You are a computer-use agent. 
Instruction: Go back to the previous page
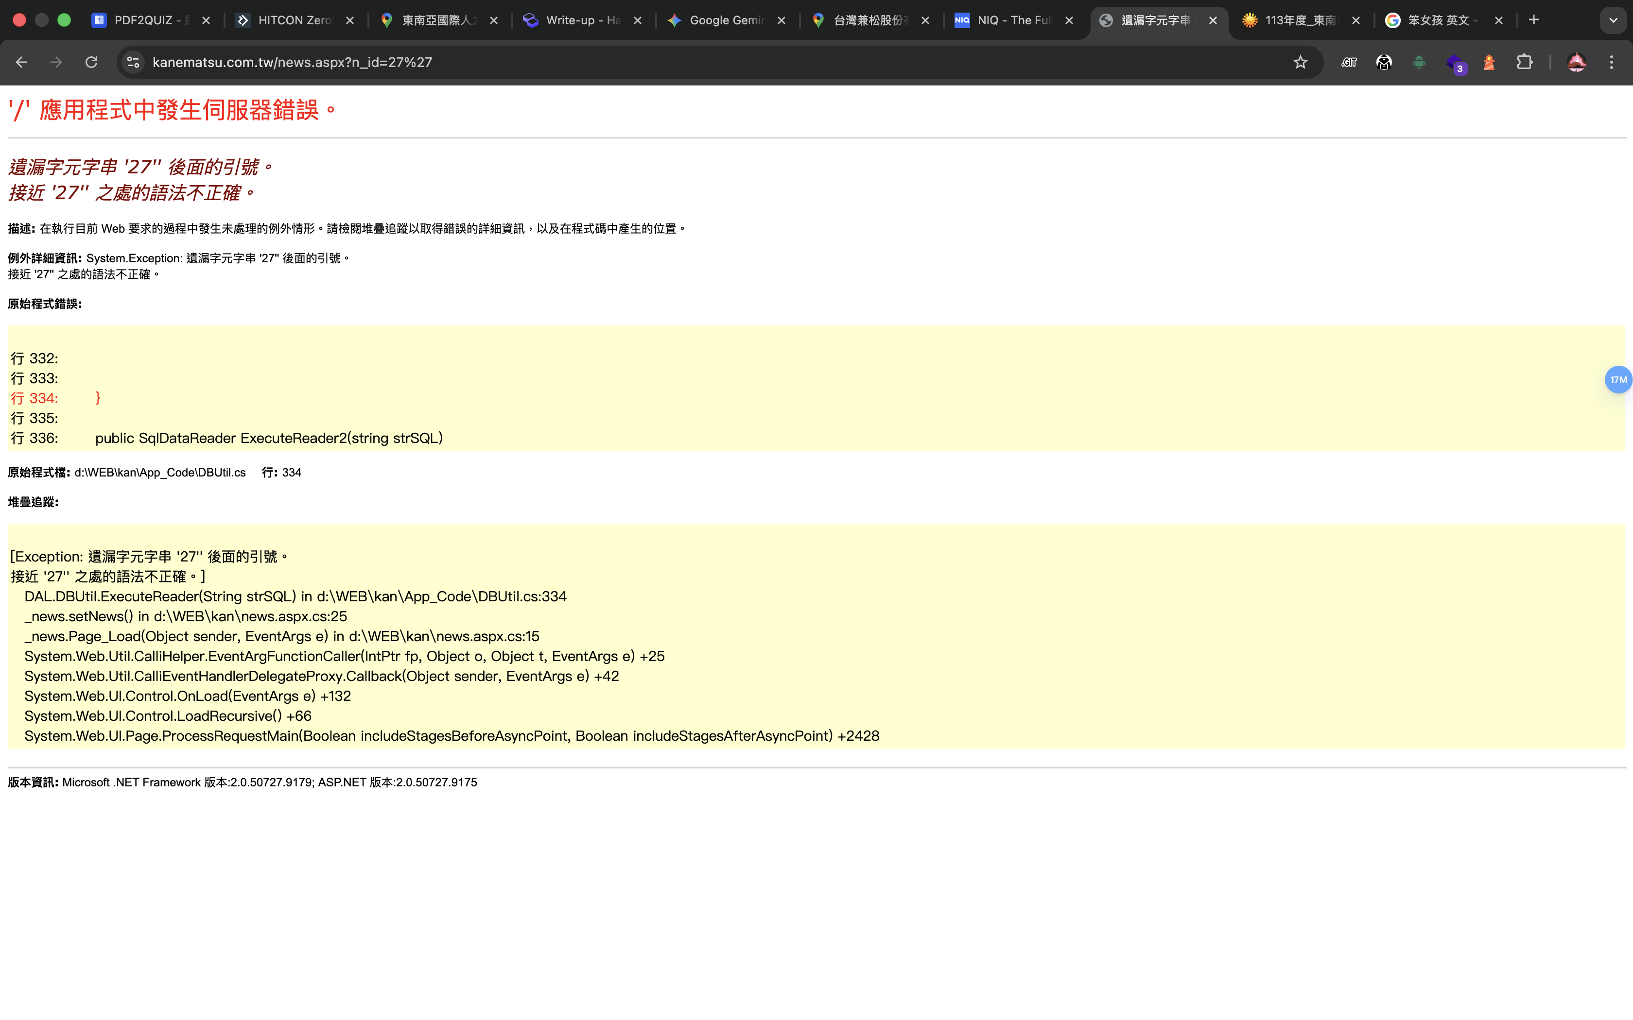coord(21,62)
